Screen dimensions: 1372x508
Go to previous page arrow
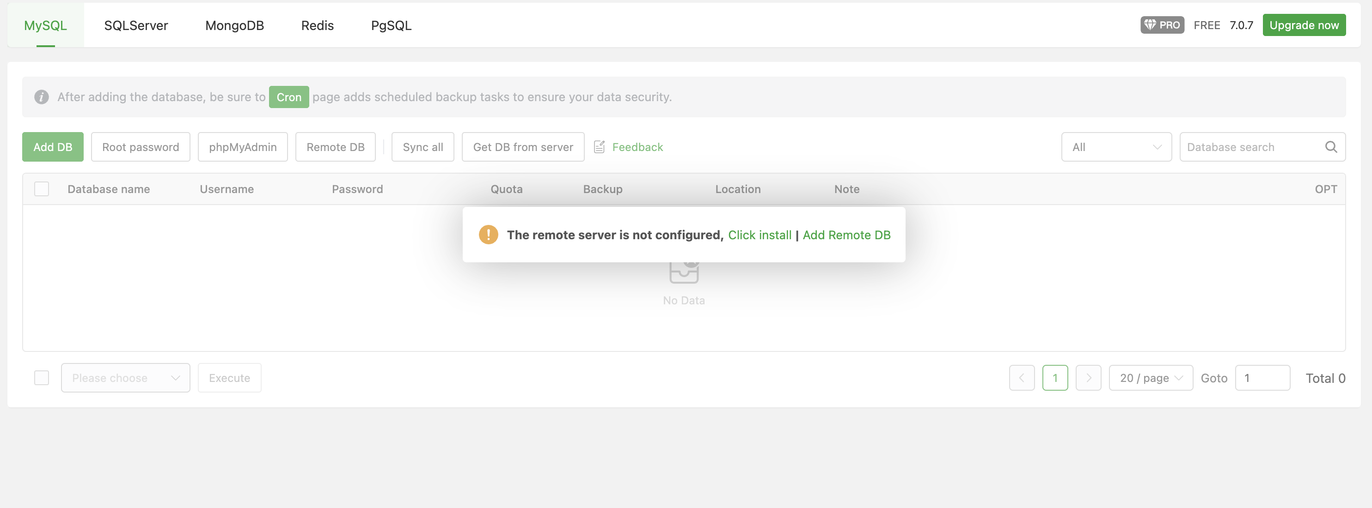(x=1022, y=378)
